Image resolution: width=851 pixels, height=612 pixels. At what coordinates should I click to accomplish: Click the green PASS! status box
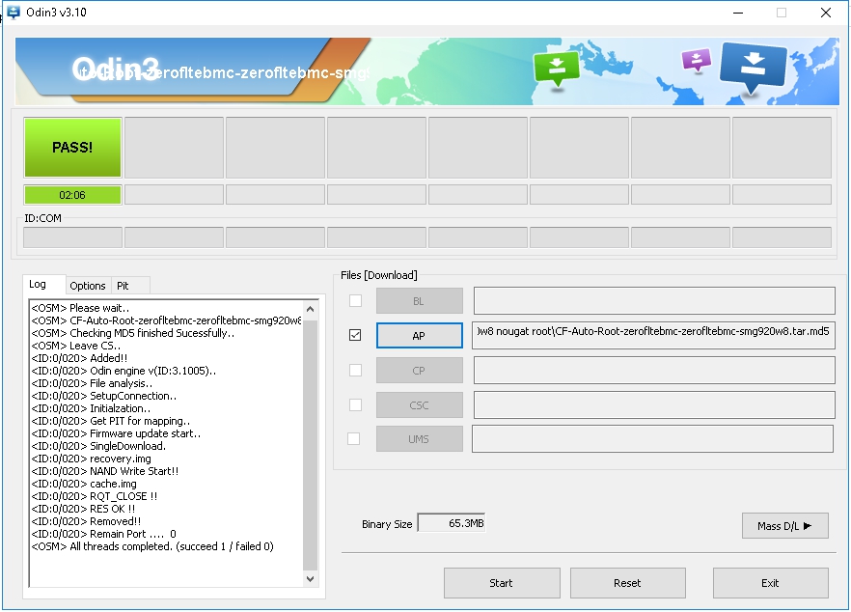pos(72,147)
